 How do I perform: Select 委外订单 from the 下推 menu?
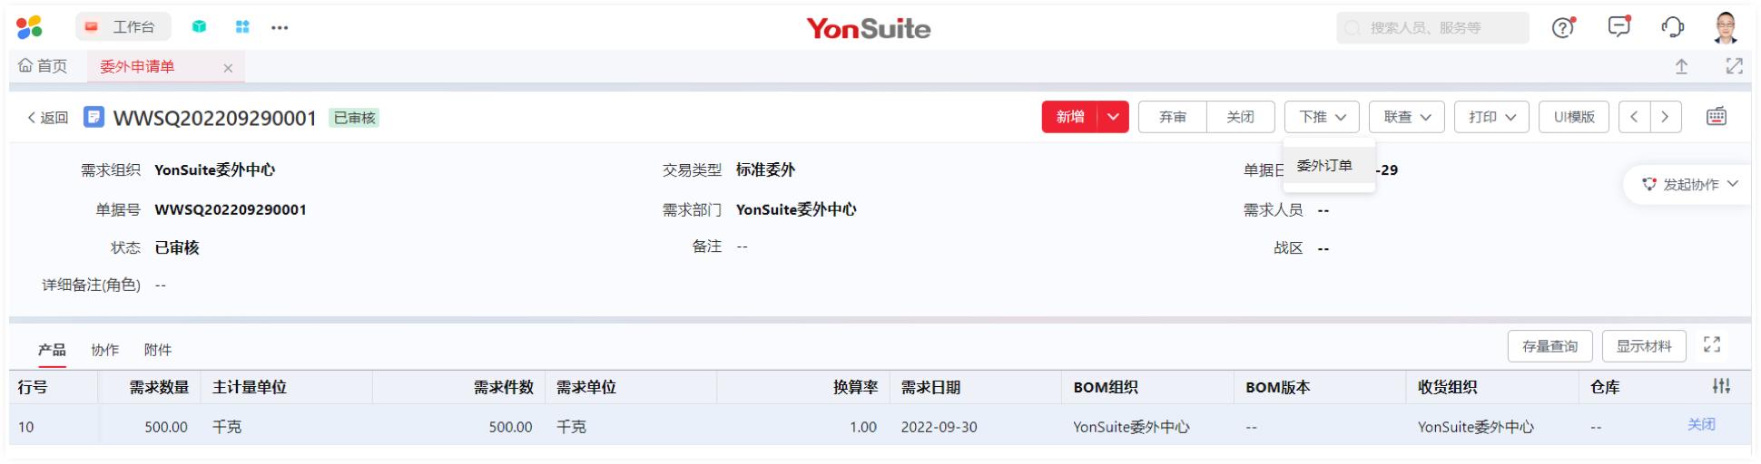[1328, 166]
